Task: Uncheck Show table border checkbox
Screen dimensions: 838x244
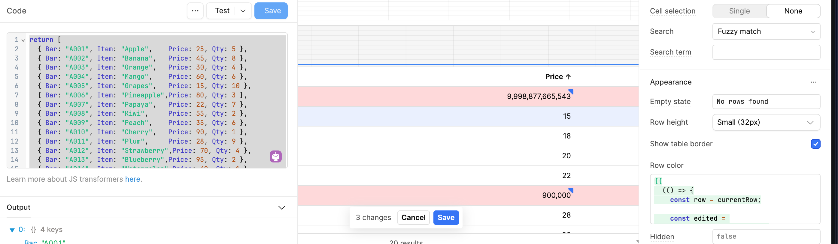Action: click(815, 144)
